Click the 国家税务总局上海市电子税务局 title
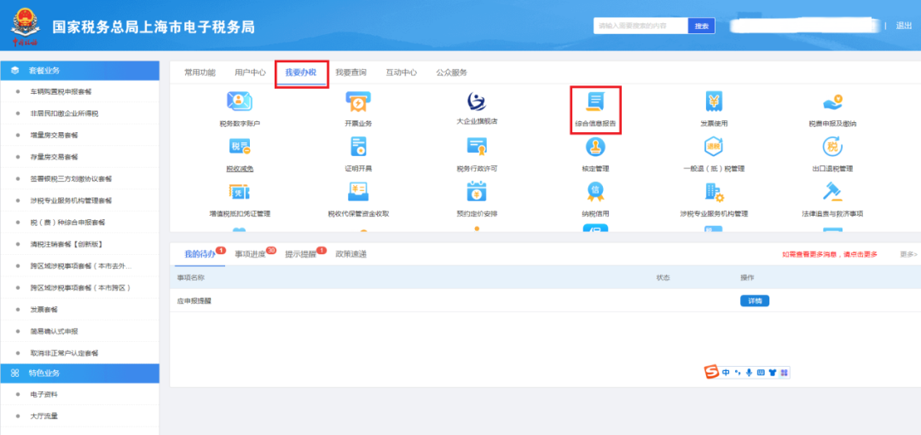The width and height of the screenshot is (921, 435). [153, 27]
